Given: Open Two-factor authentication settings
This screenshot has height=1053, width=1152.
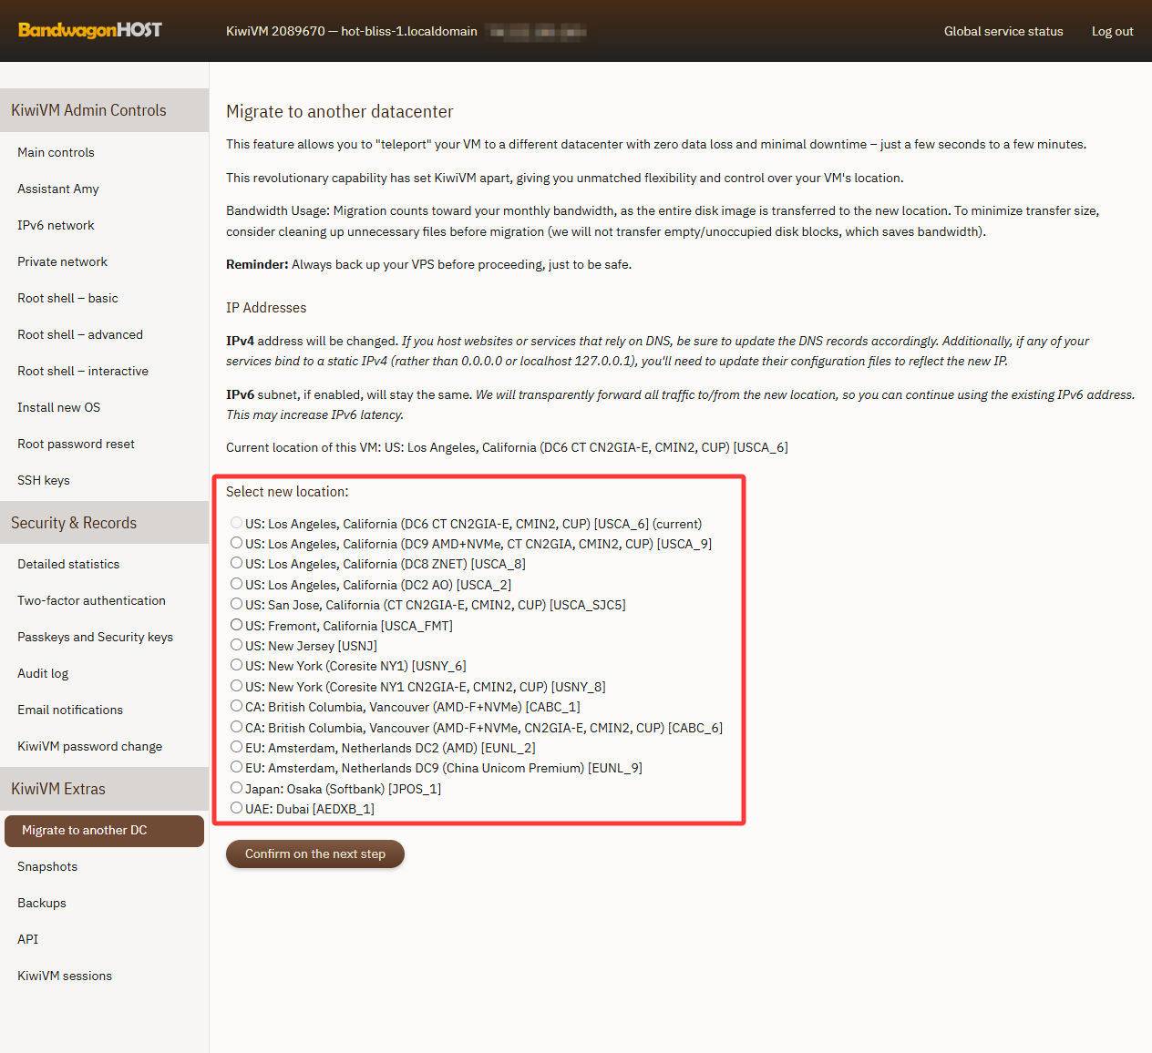Looking at the screenshot, I should (92, 600).
